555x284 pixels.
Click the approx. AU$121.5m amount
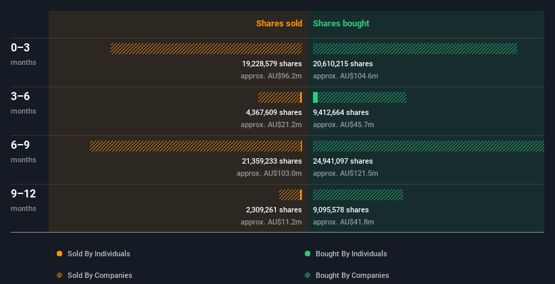click(345, 173)
